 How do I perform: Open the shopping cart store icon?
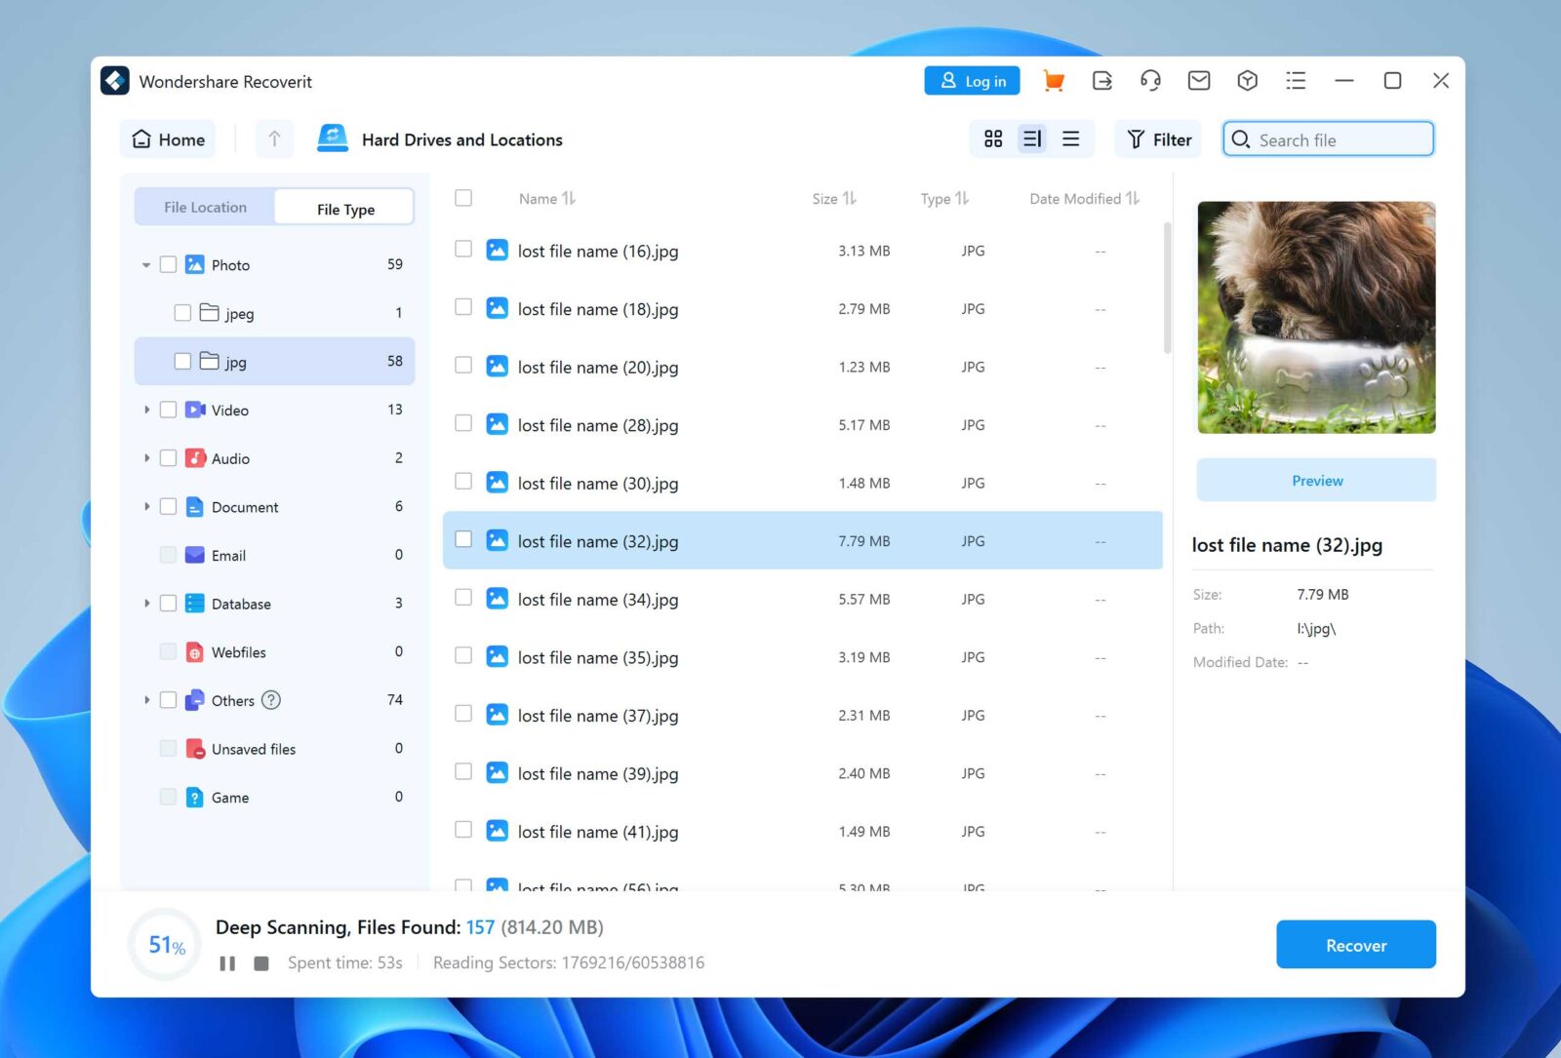pos(1053,81)
